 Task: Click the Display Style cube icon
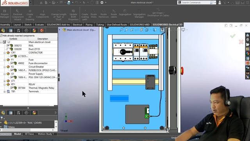[155, 30]
